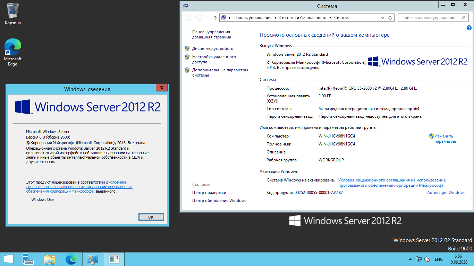The width and height of the screenshot is (474, 266).
Task: Click shield icon beside Диспетчер устройств
Action: (x=187, y=48)
